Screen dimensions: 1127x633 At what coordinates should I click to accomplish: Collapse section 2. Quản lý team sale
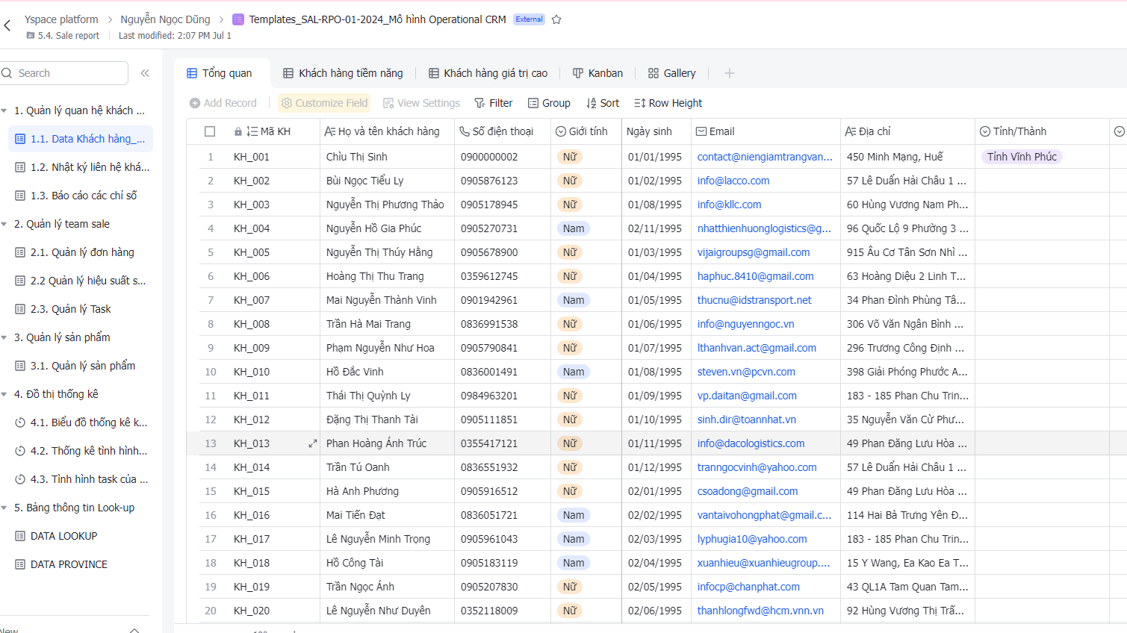[x=4, y=224]
